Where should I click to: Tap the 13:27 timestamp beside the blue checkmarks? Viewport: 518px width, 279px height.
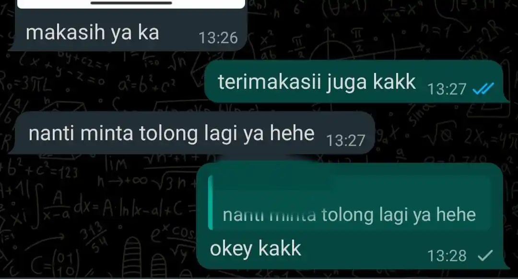click(x=447, y=89)
